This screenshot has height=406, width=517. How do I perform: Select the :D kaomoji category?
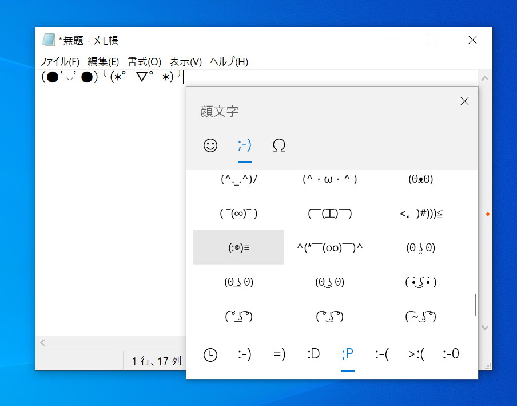point(313,354)
